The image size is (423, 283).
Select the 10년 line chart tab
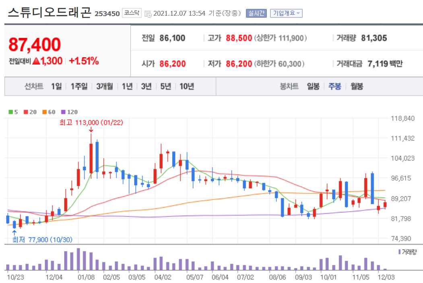[187, 86]
